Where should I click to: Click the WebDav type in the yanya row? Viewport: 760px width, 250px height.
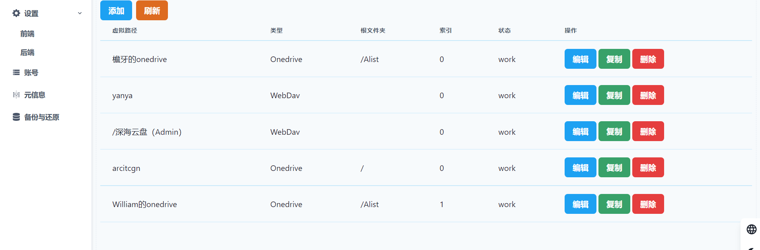285,95
